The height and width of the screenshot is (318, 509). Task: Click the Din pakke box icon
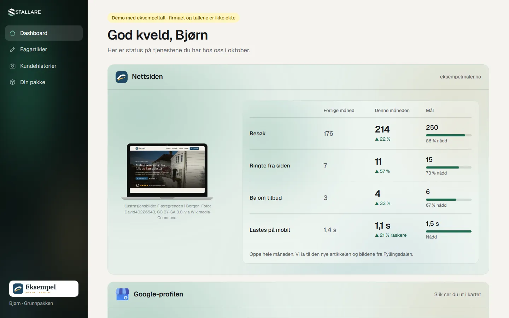[12, 82]
